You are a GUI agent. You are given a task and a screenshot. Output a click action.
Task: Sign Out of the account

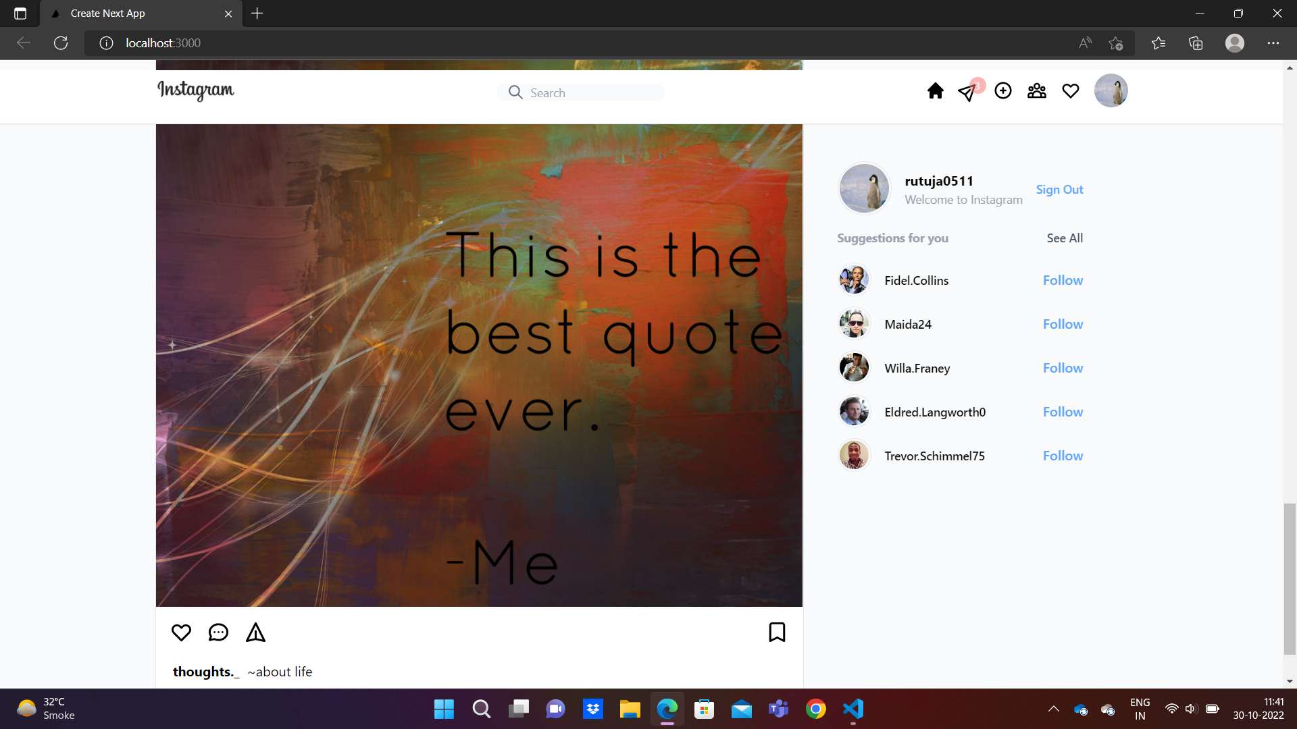1059,190
